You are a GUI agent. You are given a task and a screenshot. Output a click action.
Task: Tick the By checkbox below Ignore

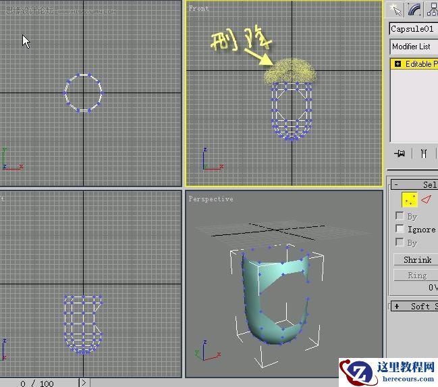point(400,242)
